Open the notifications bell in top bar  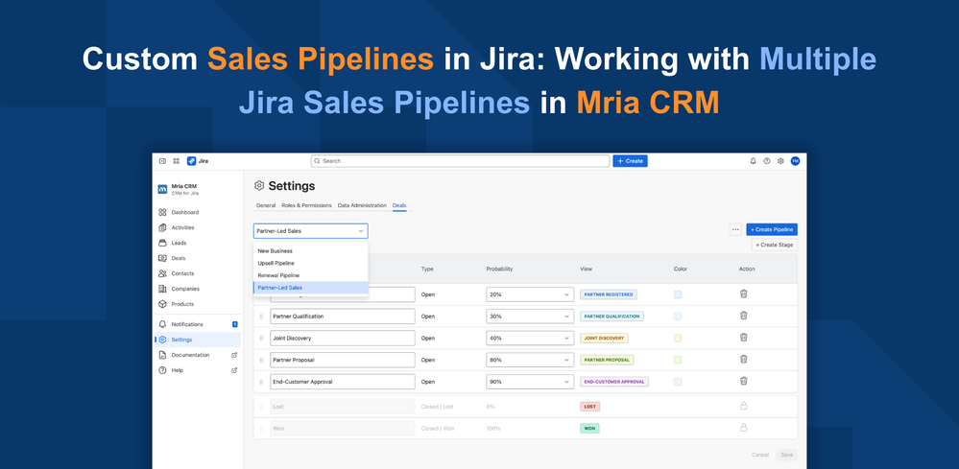click(753, 161)
